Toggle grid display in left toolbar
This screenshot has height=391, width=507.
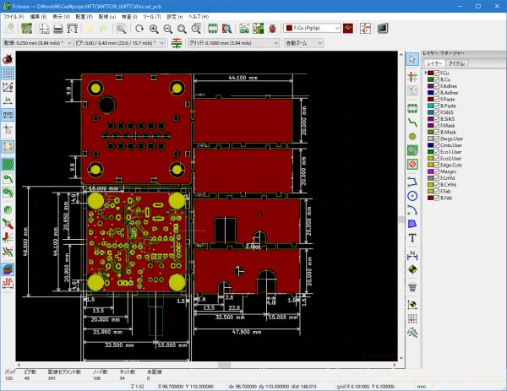[8, 73]
